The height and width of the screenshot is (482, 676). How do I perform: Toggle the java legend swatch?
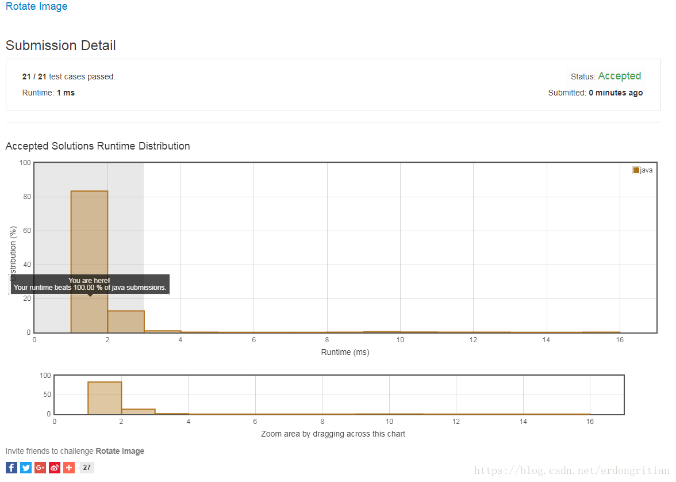[x=636, y=170]
